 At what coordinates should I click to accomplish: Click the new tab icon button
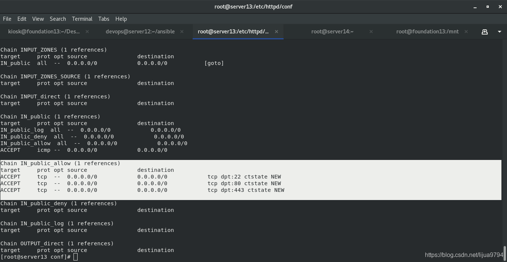tap(485, 32)
